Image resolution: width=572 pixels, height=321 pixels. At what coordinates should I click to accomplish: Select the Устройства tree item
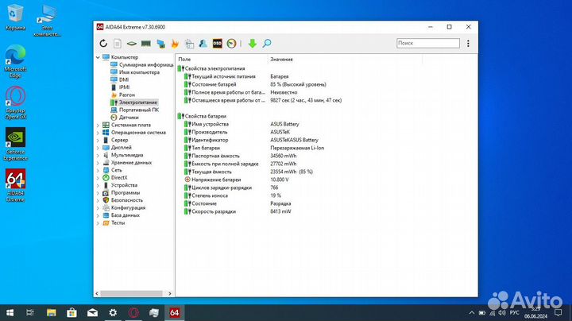[x=120, y=185]
